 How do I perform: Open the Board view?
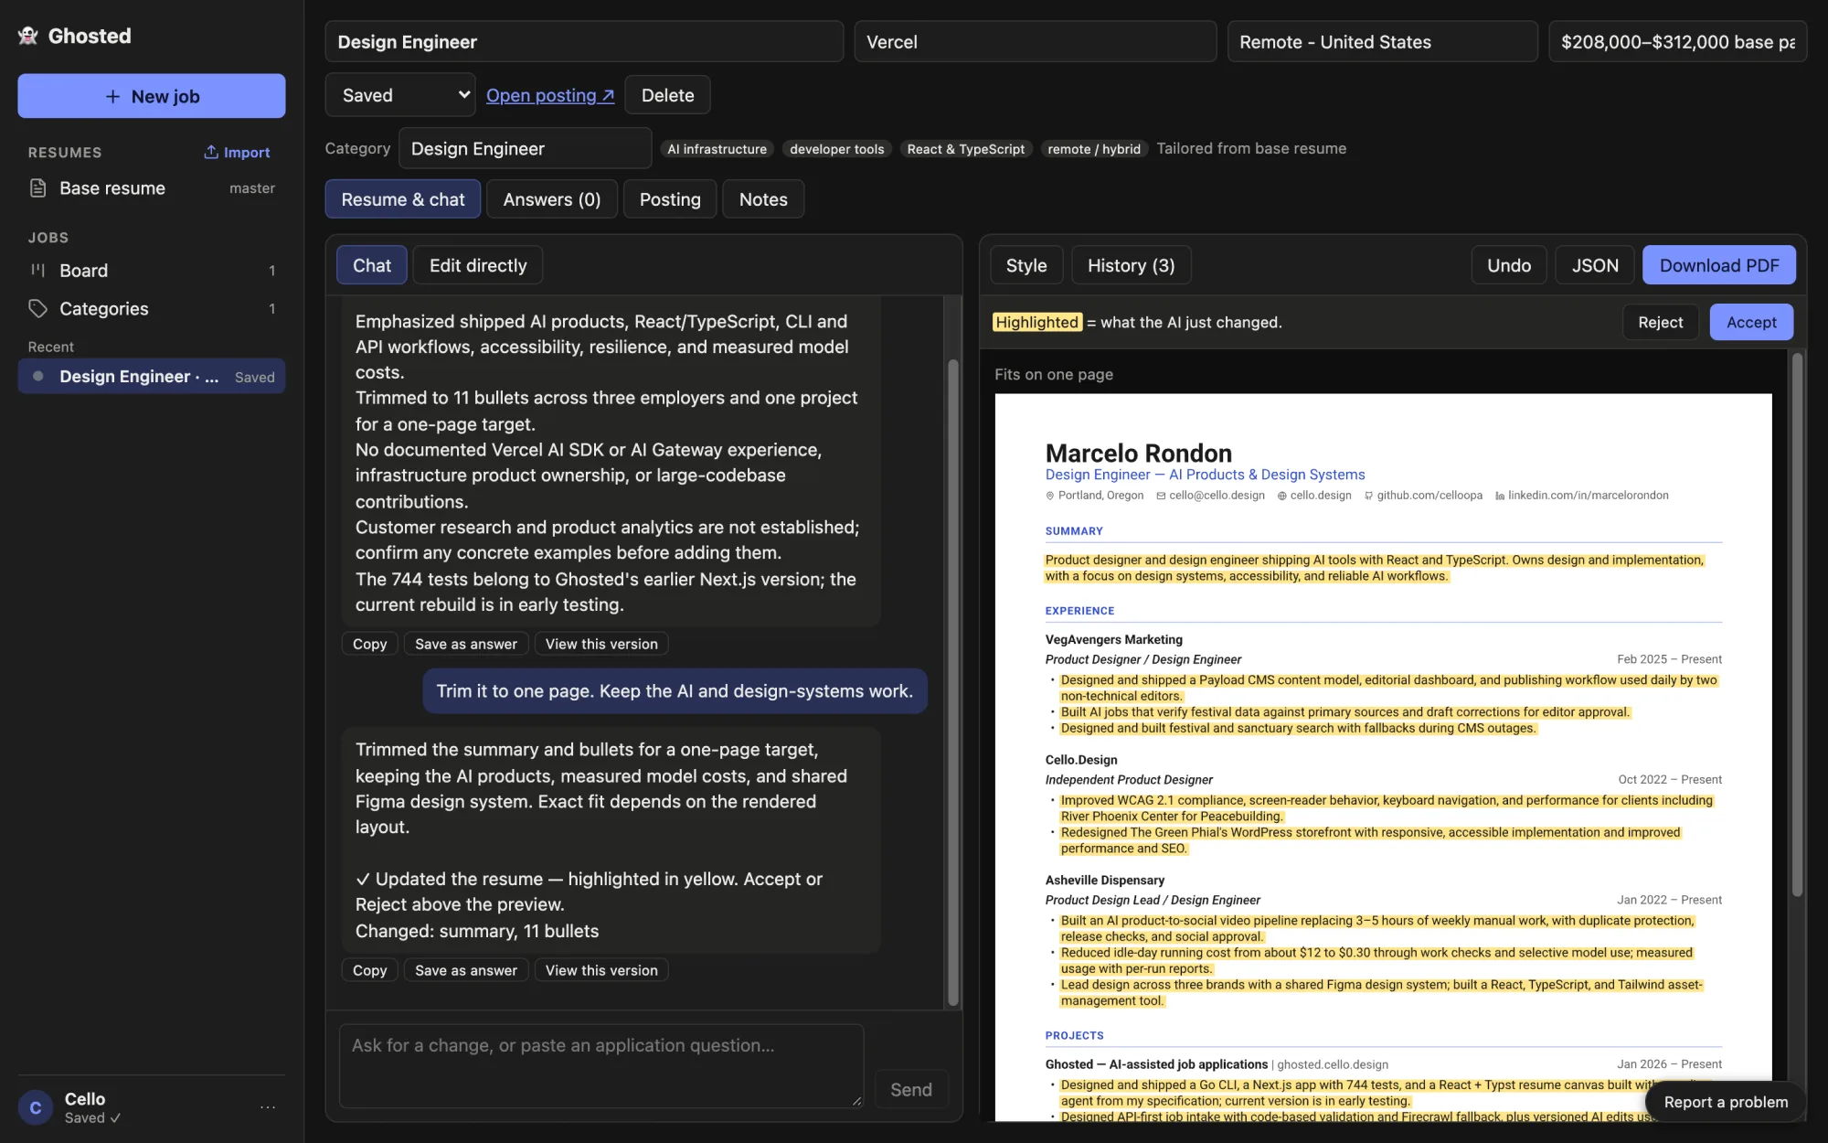tap(152, 271)
